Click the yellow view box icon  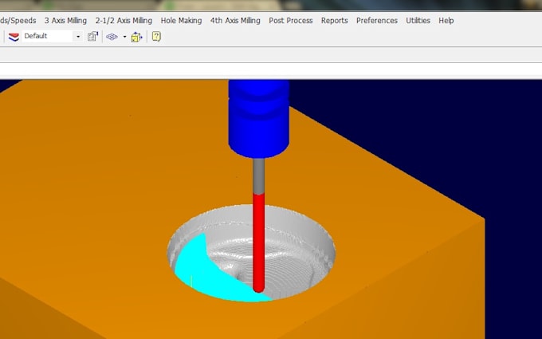[x=136, y=37]
